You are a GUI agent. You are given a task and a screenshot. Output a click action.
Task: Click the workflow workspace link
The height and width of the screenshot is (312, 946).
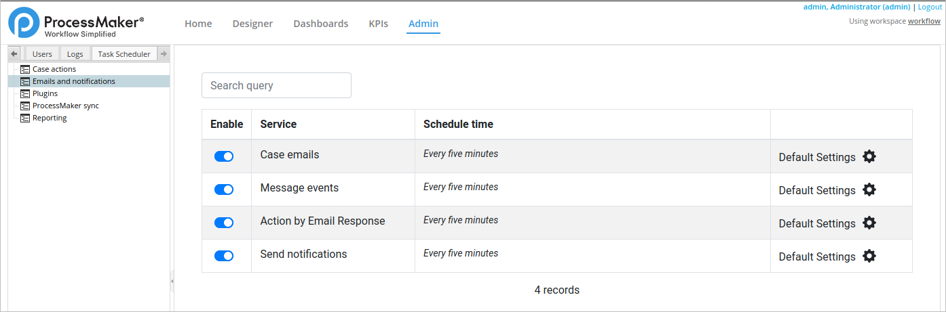924,21
